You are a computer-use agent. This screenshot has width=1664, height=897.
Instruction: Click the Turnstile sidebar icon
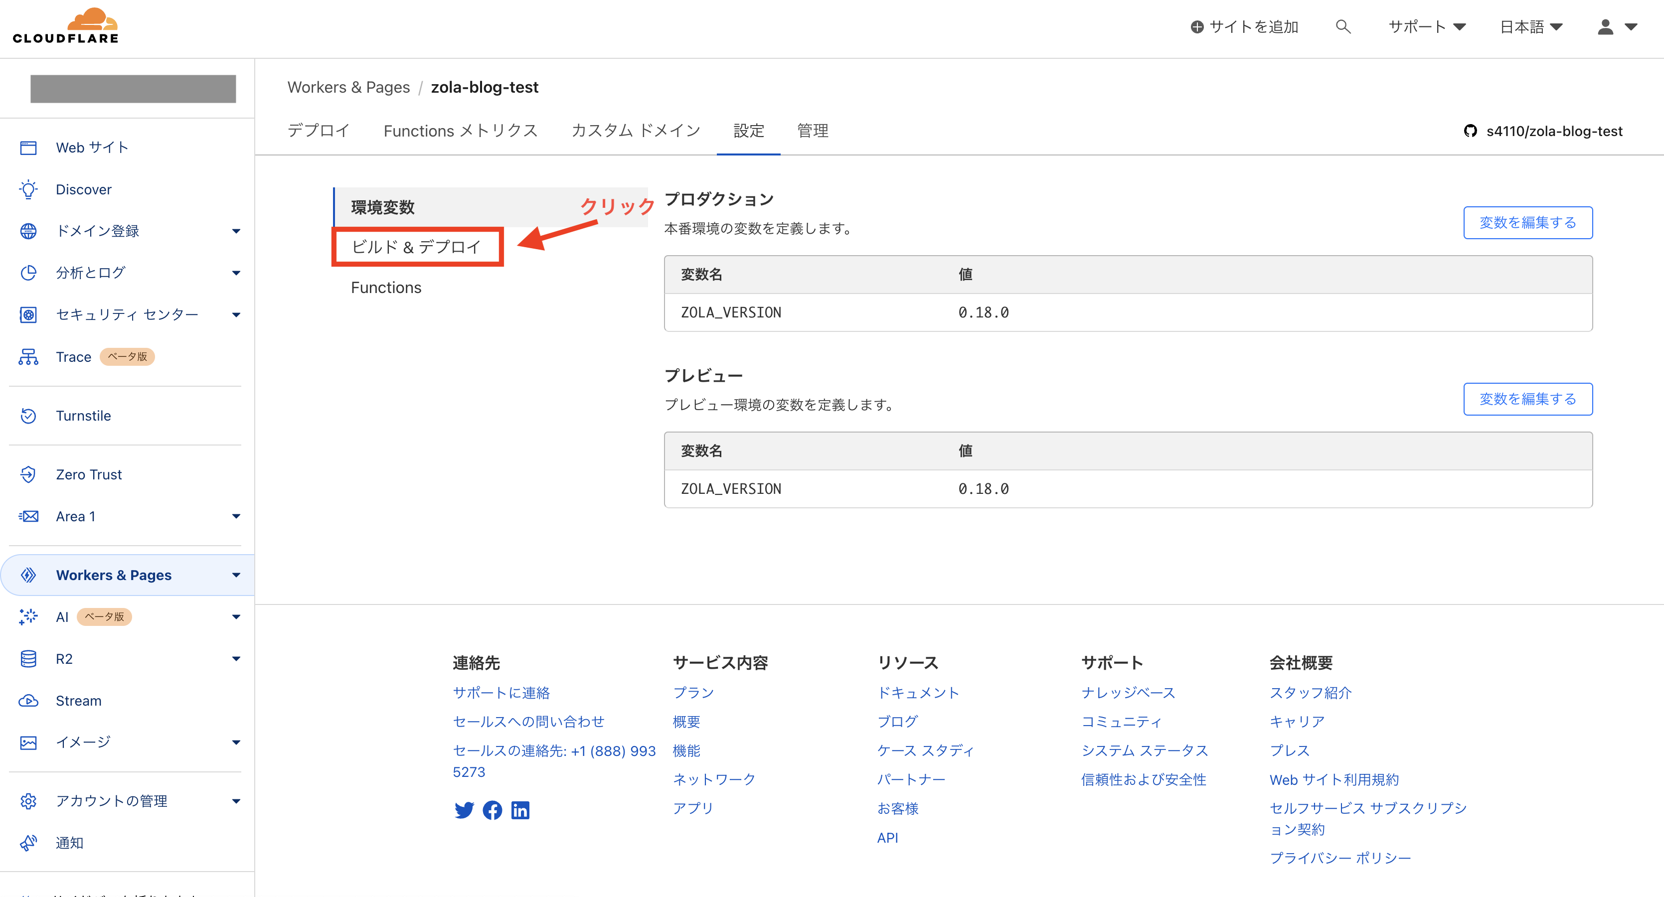point(28,416)
